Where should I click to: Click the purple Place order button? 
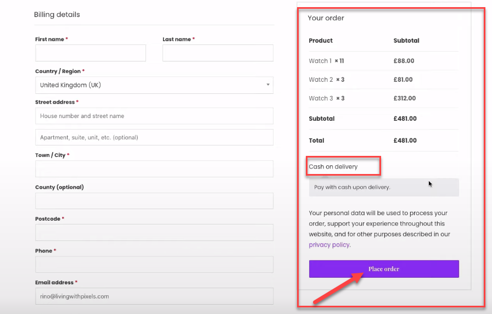pyautogui.click(x=384, y=269)
